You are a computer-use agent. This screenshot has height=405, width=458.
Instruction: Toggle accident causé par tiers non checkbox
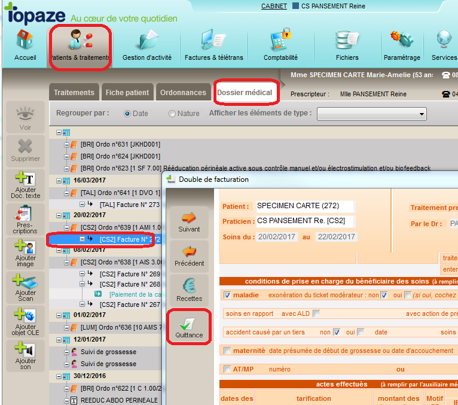point(337,332)
